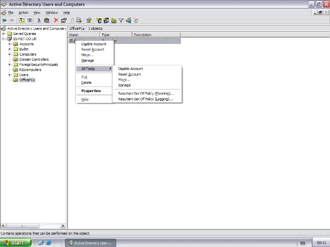Click the computer object icon in list
The image size is (330, 247).
click(71, 41)
